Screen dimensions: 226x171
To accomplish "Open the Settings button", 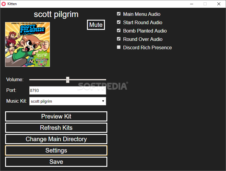I will (x=56, y=150).
